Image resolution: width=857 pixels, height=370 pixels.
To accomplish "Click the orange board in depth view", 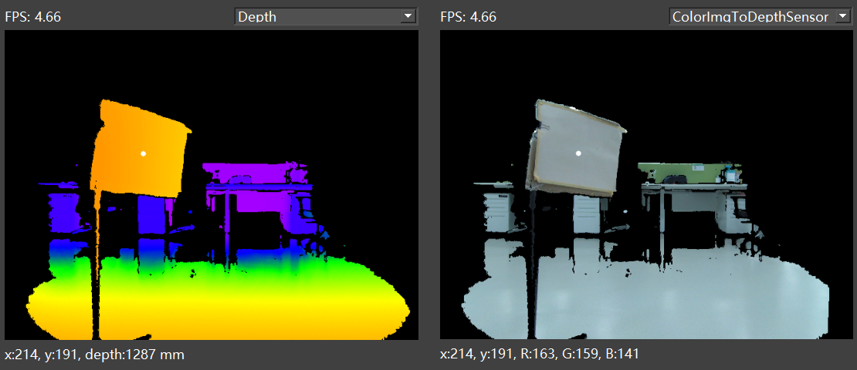I will (x=140, y=150).
